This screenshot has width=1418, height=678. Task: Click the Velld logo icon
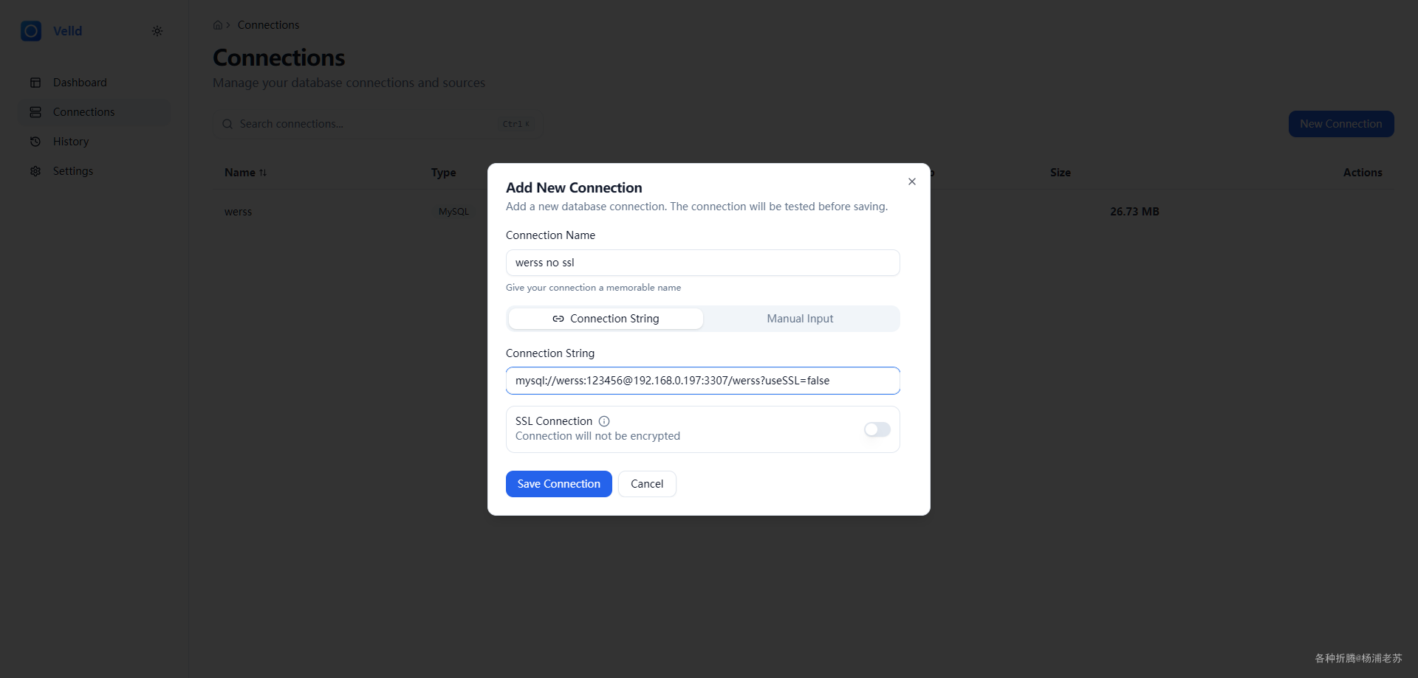pyautogui.click(x=31, y=31)
